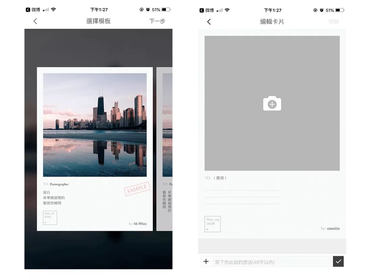
Task: Tap the Wi-Fi icon in right status bar
Action: click(227, 10)
